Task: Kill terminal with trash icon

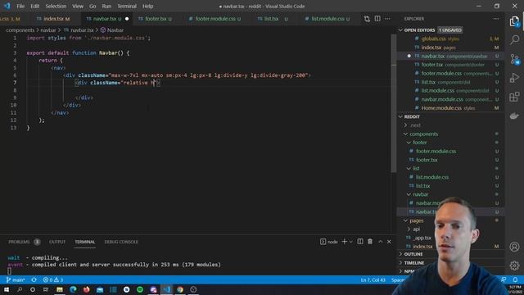Action: point(370,242)
